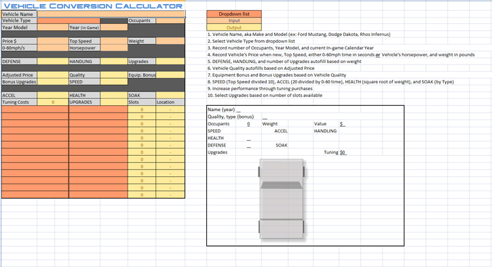Select the gray car top-view image
This screenshot has width=492, height=267.
(x=282, y=199)
